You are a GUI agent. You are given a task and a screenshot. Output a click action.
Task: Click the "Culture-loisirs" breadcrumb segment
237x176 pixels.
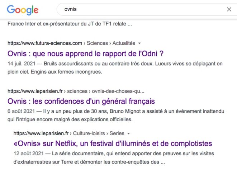89,133
